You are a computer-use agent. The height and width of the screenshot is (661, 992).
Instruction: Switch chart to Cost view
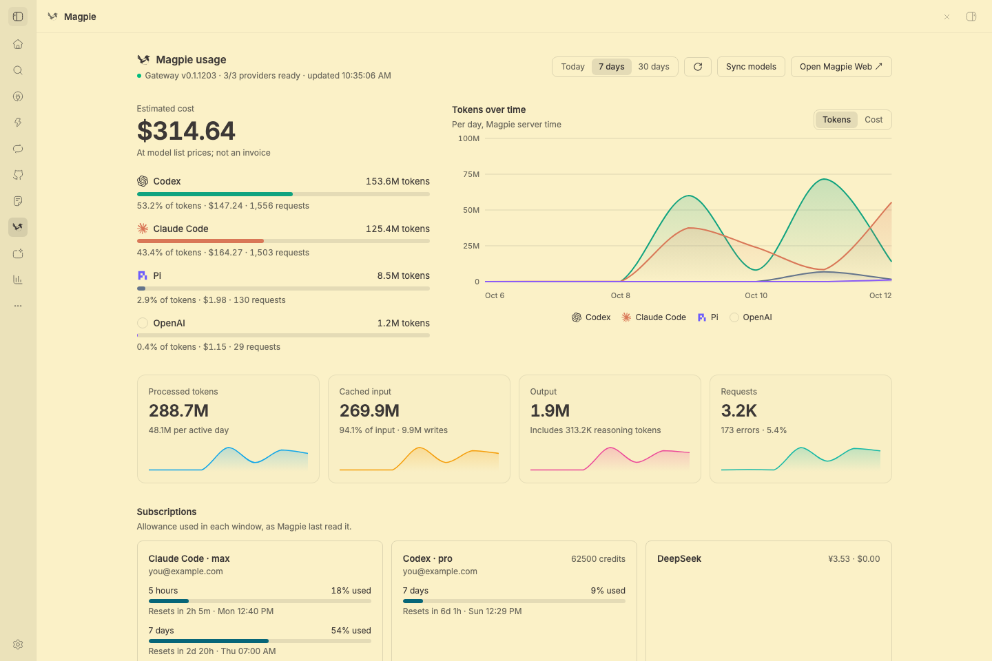point(874,120)
